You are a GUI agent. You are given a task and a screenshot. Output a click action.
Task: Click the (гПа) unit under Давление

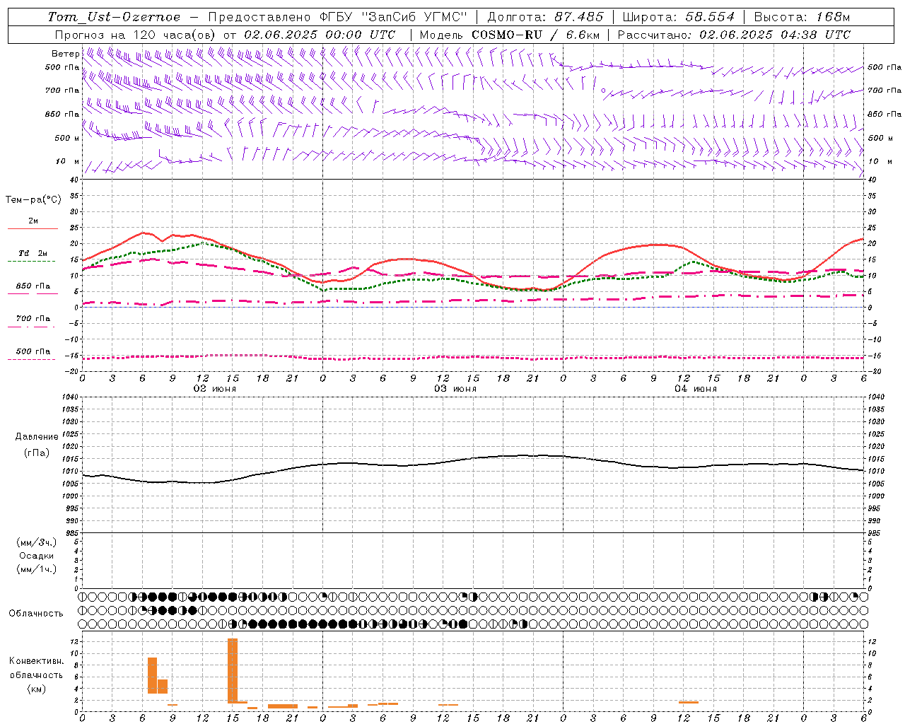tap(37, 453)
